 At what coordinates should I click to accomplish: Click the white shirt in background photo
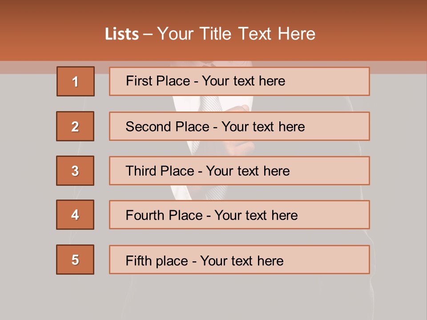pos(182,103)
